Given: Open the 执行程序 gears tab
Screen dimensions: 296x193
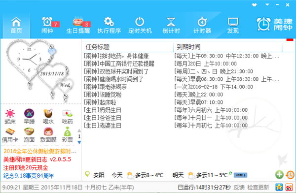Looking at the screenshot, I should pyautogui.click(x=109, y=25).
